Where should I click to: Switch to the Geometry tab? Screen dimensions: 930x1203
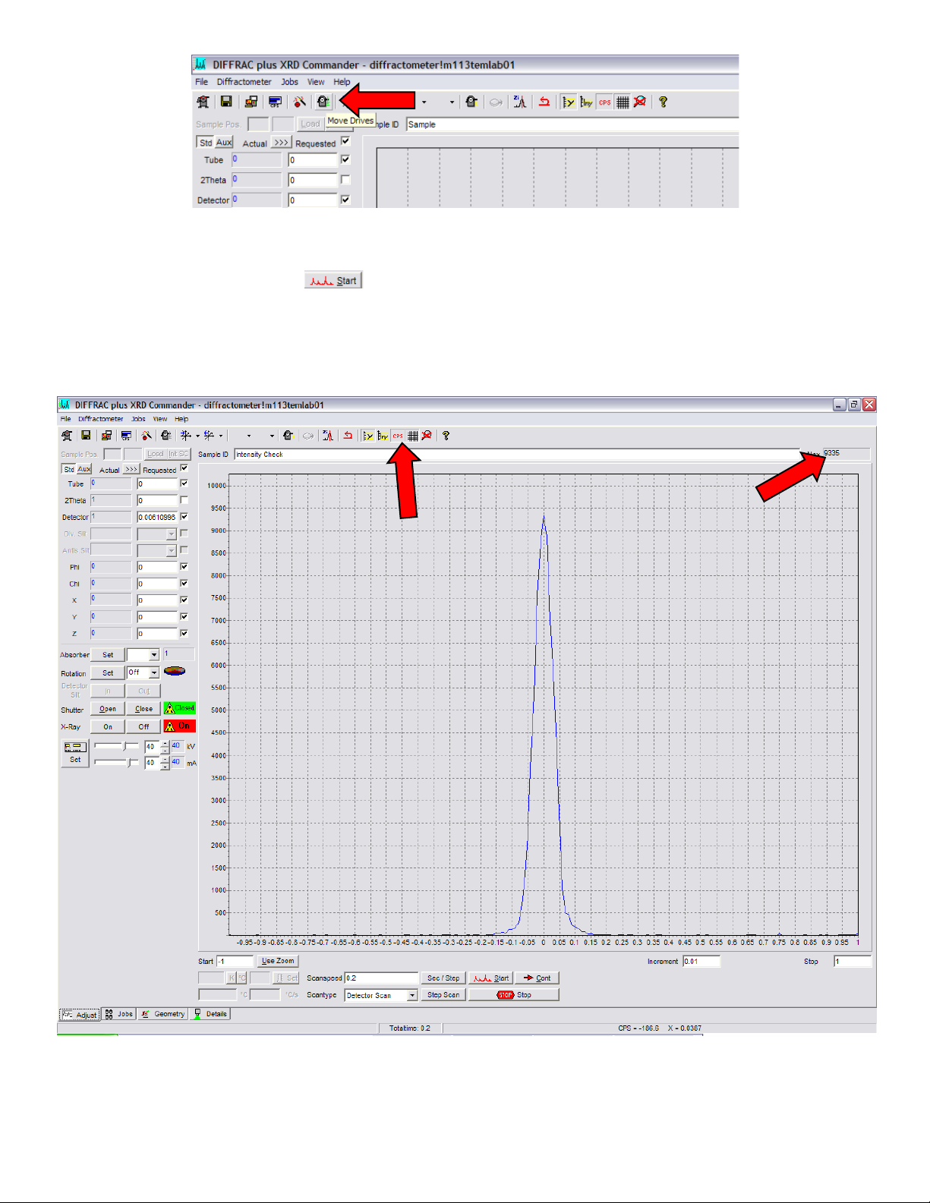tap(162, 1014)
